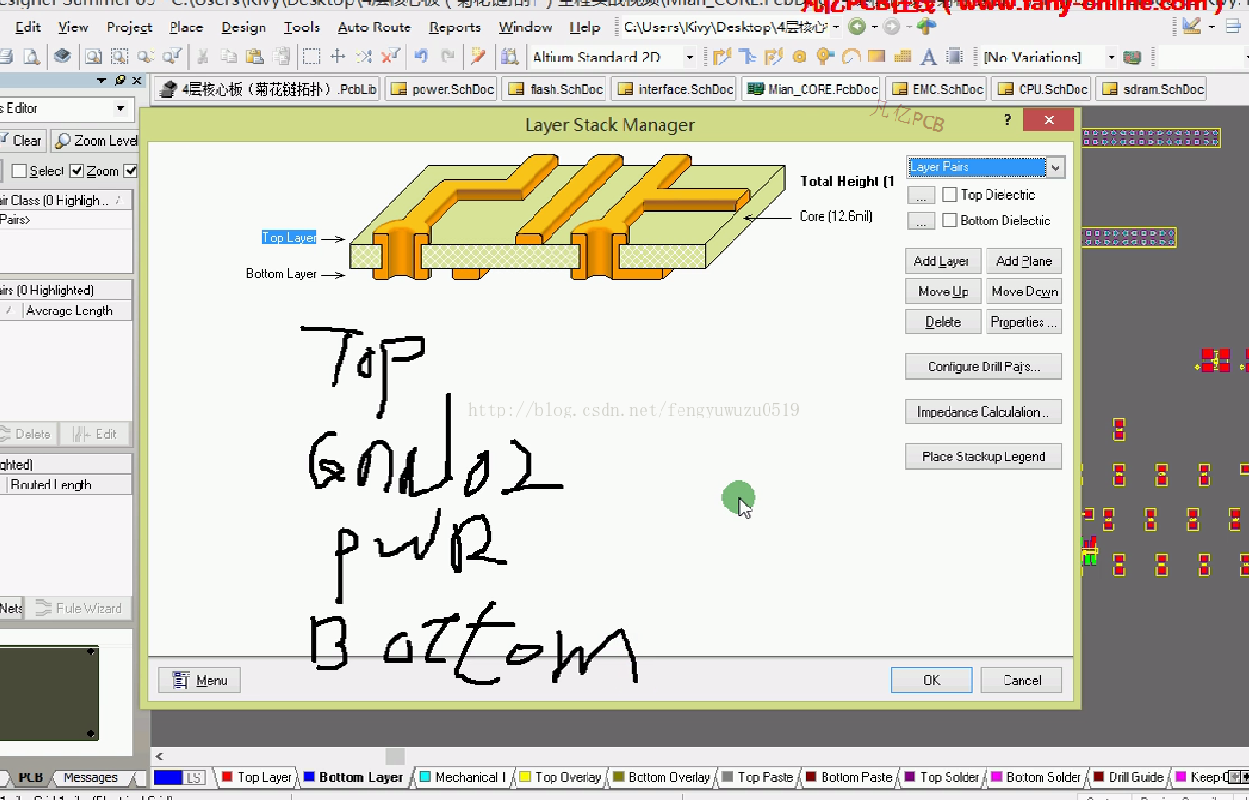Click the browser back green arrow

(857, 27)
